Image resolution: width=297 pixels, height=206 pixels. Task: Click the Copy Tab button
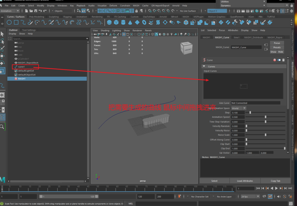276,181
